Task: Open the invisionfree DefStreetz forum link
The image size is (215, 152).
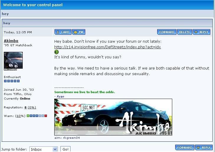Action: [x=107, y=47]
